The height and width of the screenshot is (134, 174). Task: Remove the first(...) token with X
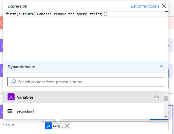[x=67, y=126]
